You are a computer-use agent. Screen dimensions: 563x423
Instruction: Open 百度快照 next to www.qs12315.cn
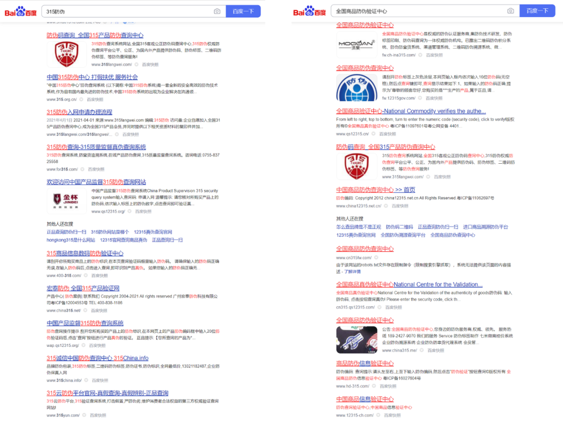point(387,134)
